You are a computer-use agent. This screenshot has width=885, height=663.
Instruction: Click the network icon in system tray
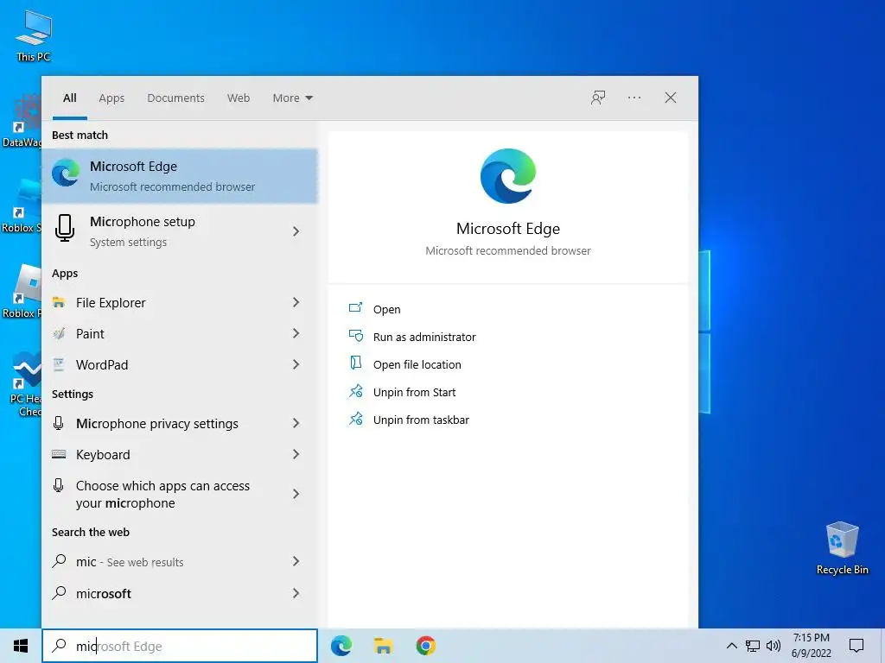click(x=753, y=646)
